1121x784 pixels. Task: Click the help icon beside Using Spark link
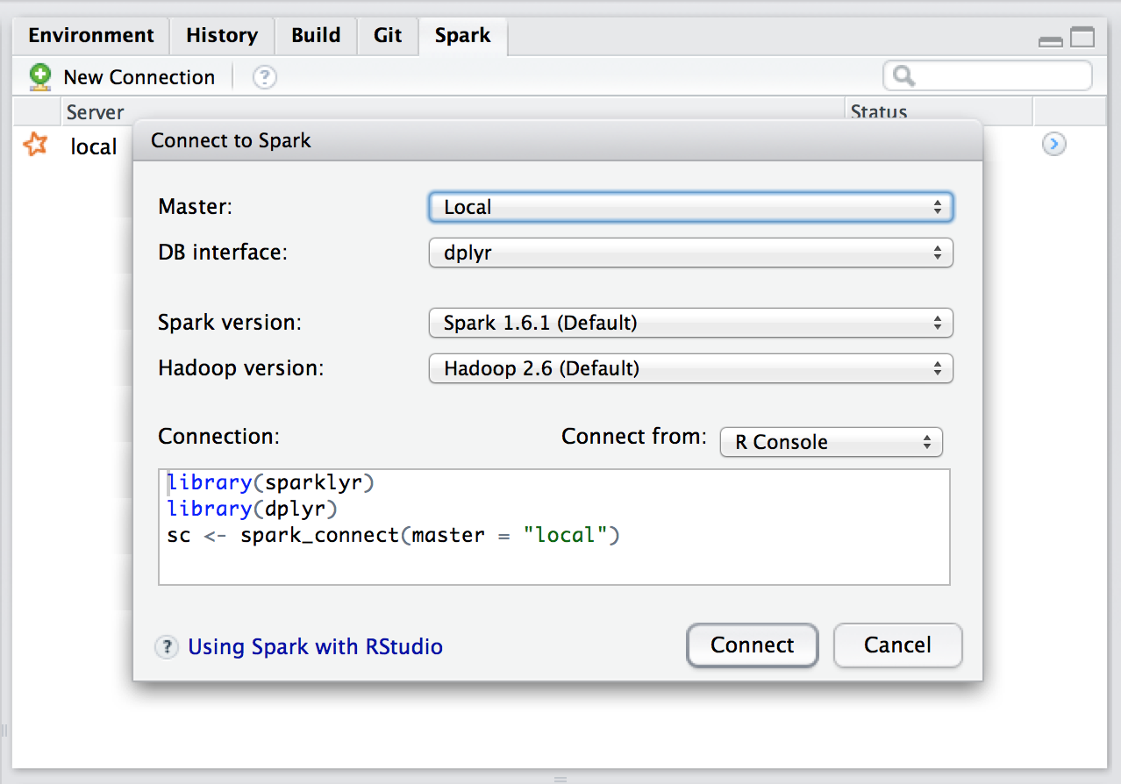click(167, 647)
